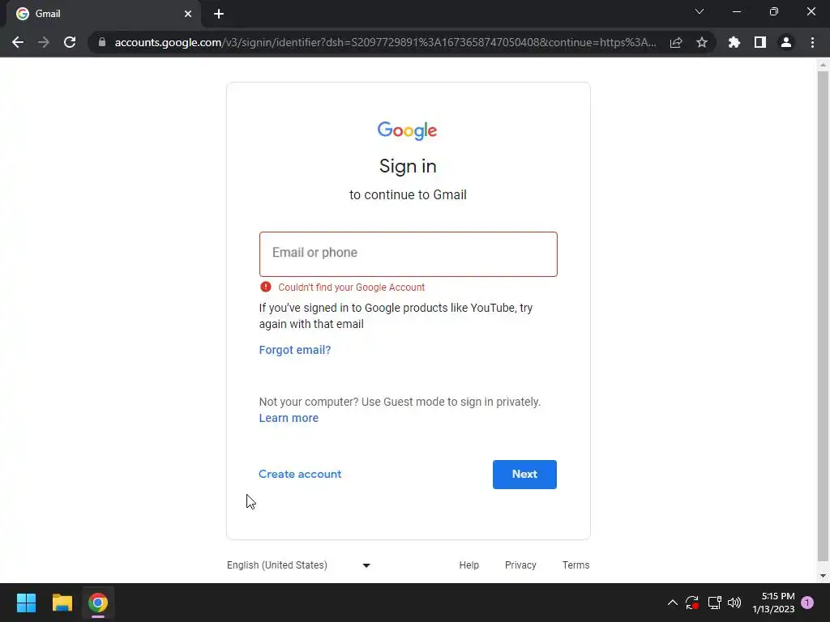Click the Forgot email? link
830x622 pixels.
(x=295, y=350)
